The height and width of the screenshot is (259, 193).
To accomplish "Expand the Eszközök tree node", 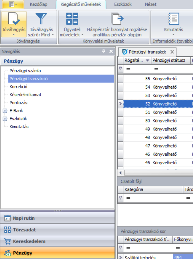I will tap(5, 119).
